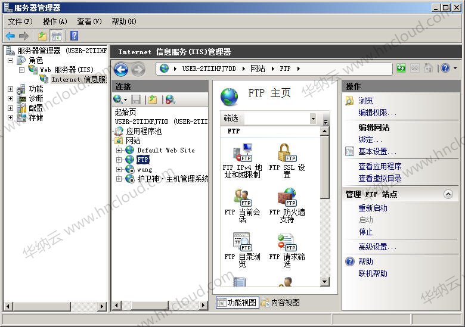Image resolution: width=465 pixels, height=327 pixels.
Task: Open FTP SSL settings icon
Action: click(x=287, y=161)
